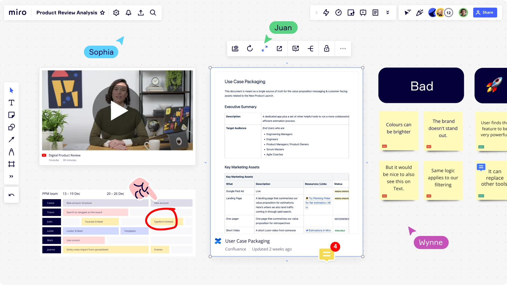Select the Frames task card
The image size is (507, 285).
coord(160,250)
